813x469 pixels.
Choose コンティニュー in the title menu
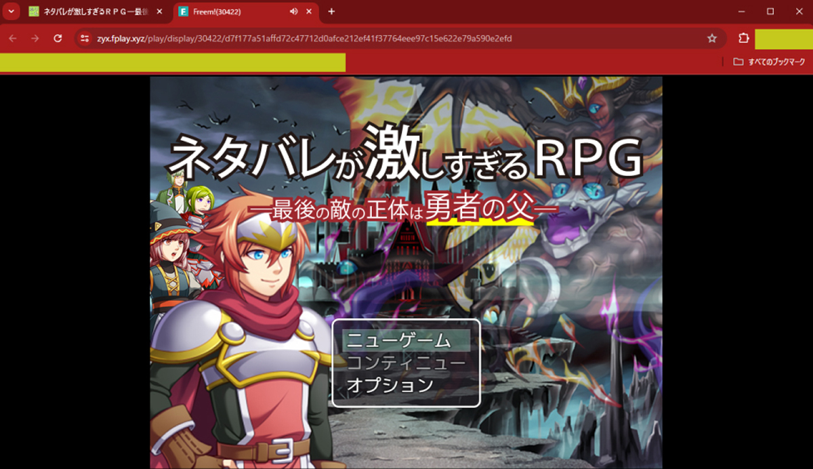pos(406,363)
